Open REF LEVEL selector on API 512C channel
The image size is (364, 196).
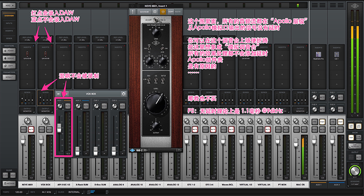point(63,39)
